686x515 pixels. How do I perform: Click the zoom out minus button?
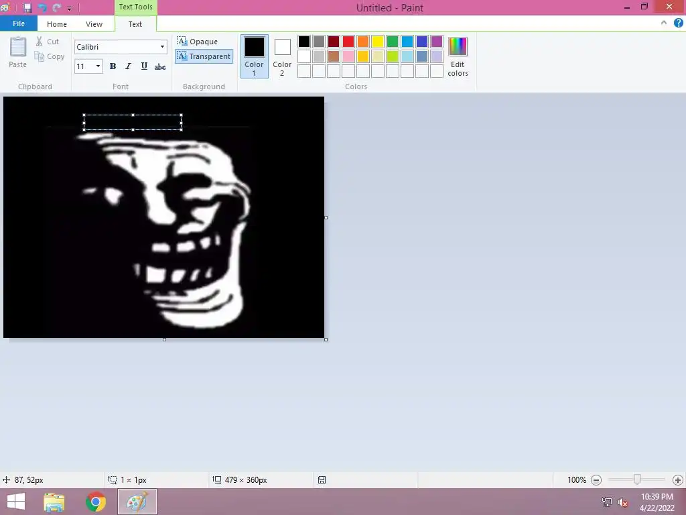[596, 480]
